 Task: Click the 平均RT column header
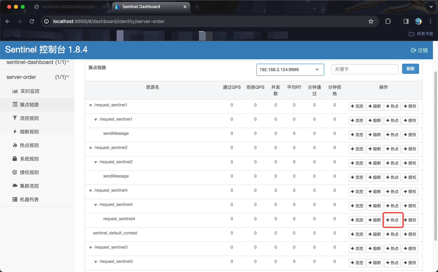click(x=294, y=87)
